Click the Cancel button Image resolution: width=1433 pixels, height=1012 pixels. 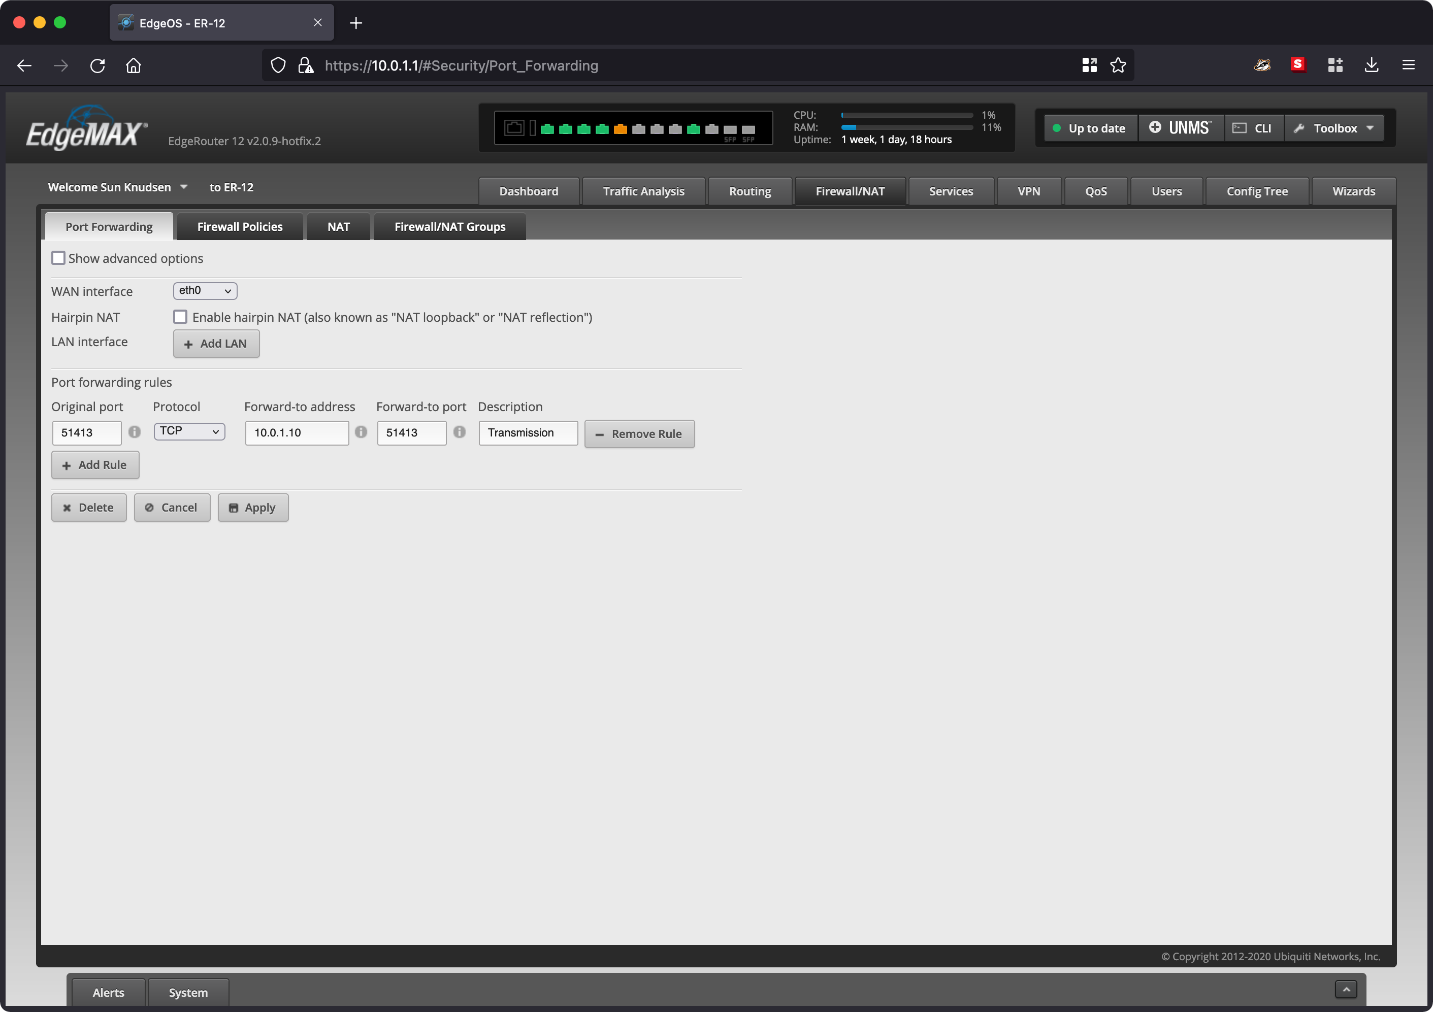point(172,507)
